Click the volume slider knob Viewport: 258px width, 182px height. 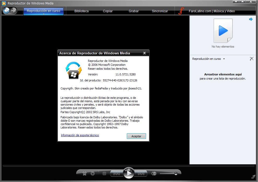tap(176, 173)
